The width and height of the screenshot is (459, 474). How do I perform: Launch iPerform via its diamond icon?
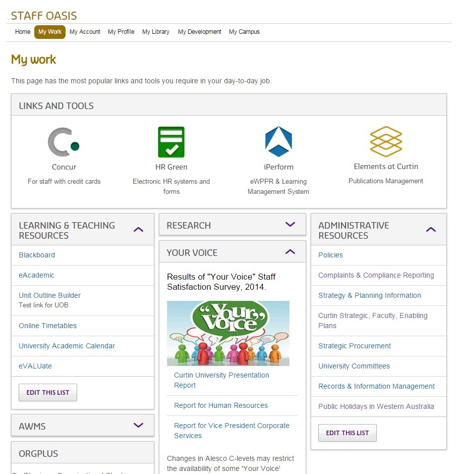tap(278, 142)
